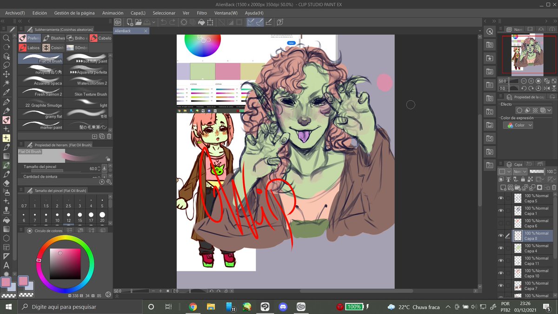
Task: Select the Gradient tool
Action: pyautogui.click(x=7, y=229)
